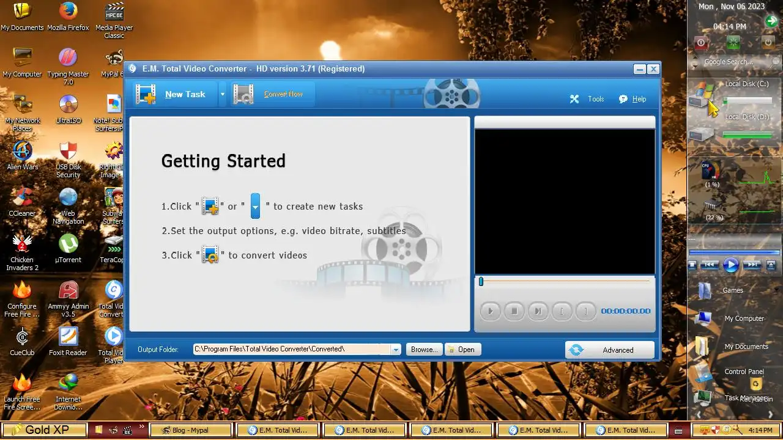This screenshot has height=440, width=783.
Task: Click the convert icon in step 3
Action: [210, 254]
